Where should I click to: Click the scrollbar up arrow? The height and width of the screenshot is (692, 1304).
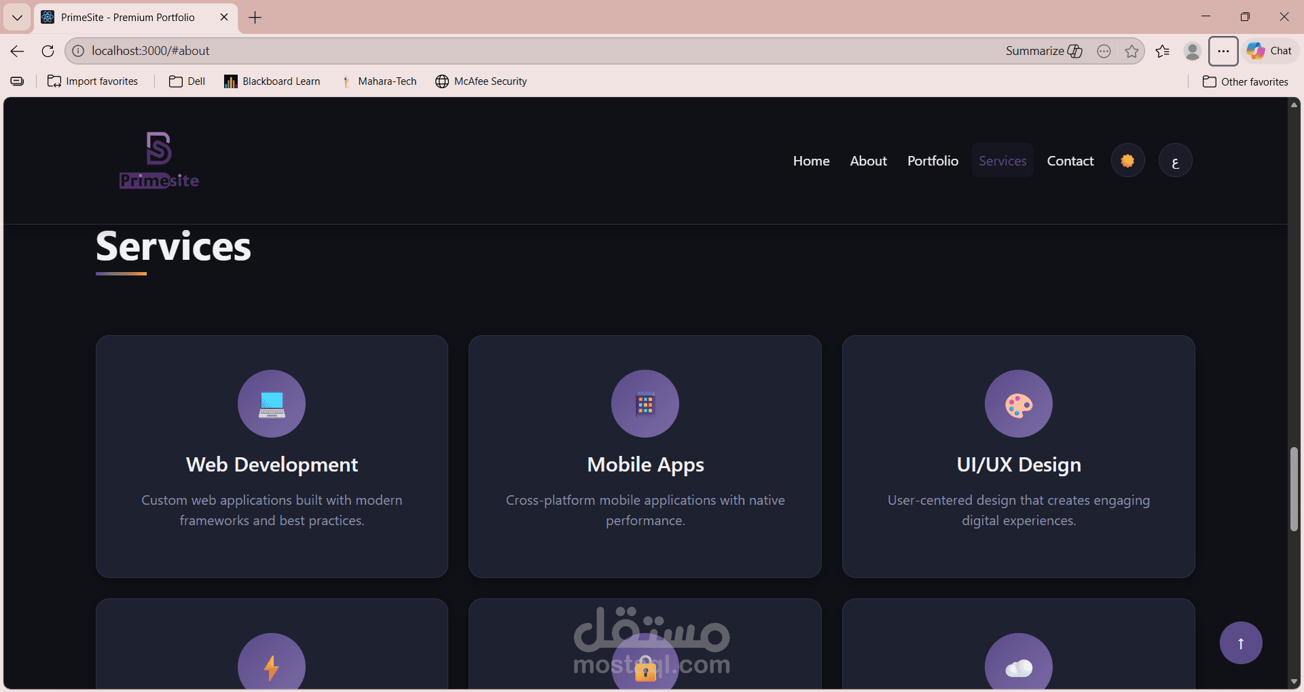[1294, 104]
